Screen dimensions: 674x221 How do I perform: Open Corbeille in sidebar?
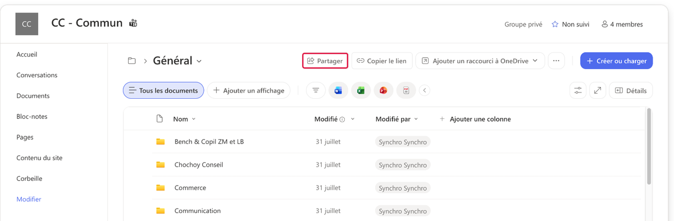coord(29,178)
